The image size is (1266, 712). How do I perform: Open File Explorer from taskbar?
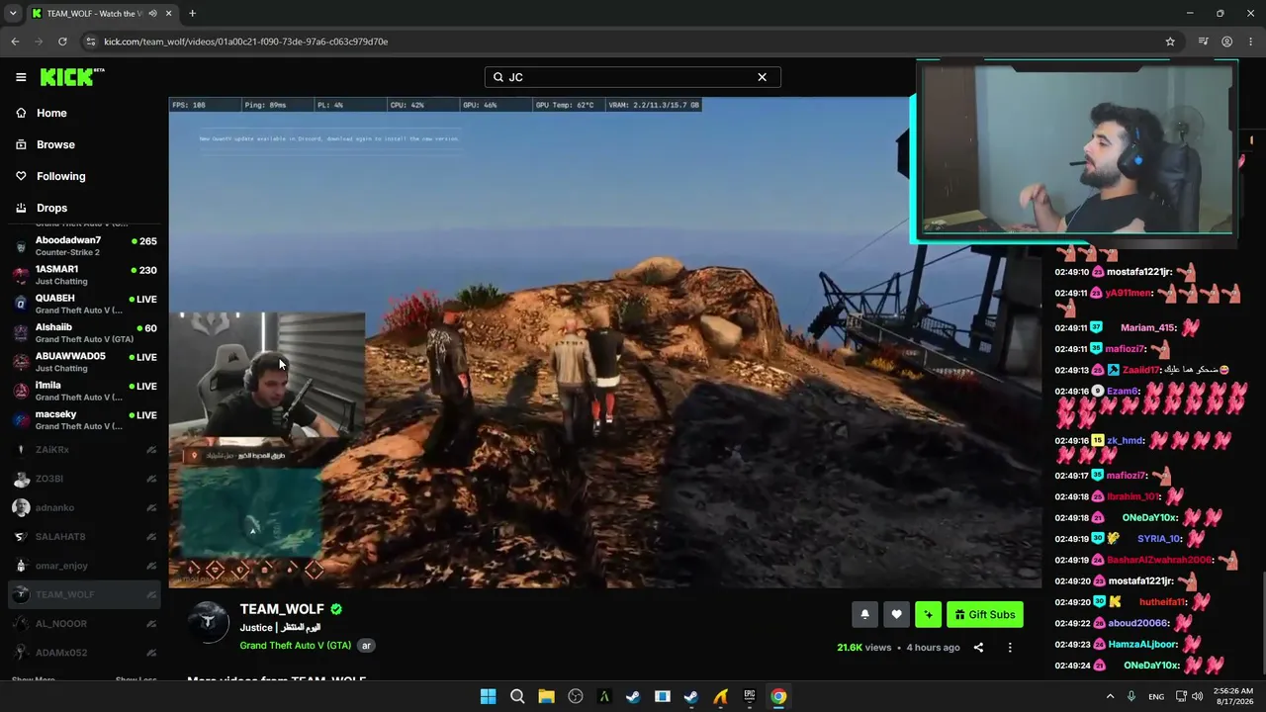pos(546,696)
